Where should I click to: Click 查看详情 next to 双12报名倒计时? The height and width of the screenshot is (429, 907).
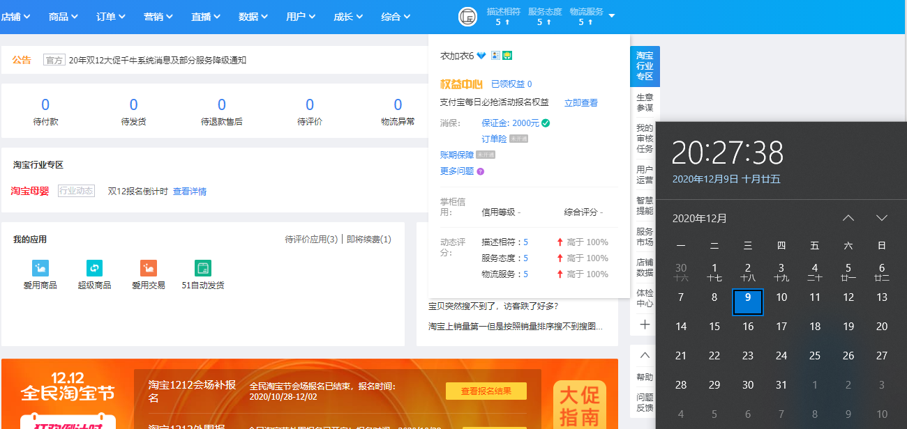(190, 192)
